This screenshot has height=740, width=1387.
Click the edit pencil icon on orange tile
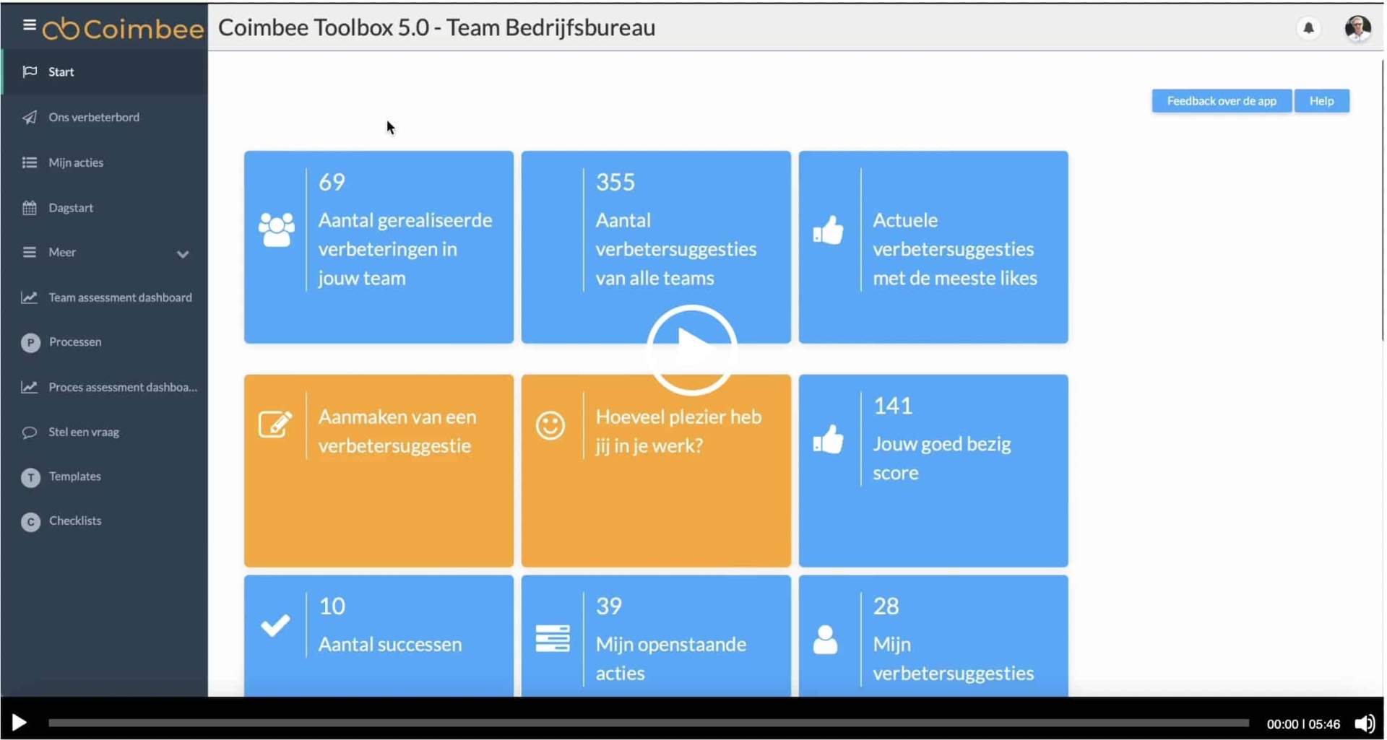click(275, 425)
